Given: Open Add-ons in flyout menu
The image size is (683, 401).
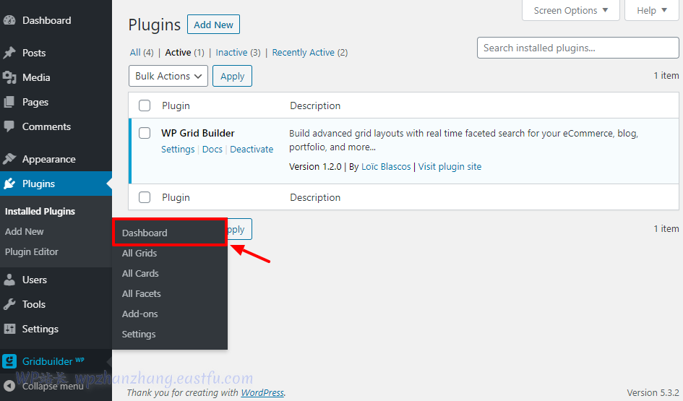Looking at the screenshot, I should [x=139, y=314].
